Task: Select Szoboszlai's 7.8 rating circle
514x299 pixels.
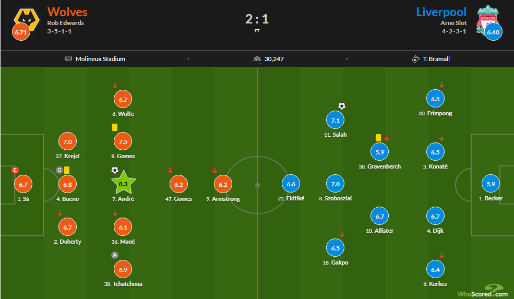Action: tap(336, 184)
